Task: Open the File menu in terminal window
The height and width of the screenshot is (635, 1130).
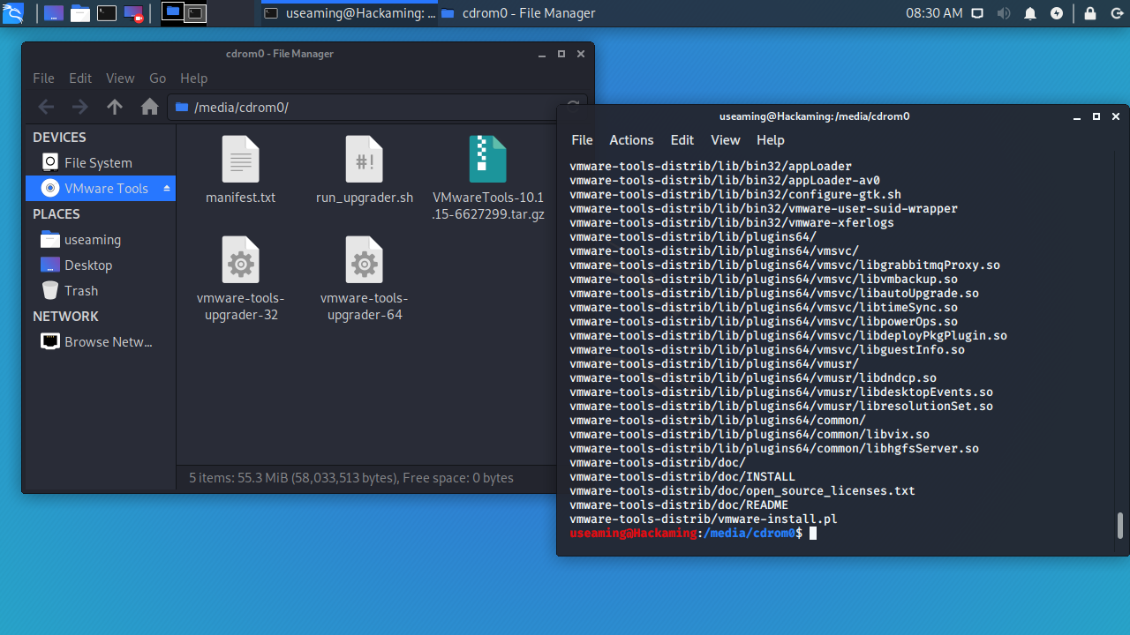Action: coord(582,140)
